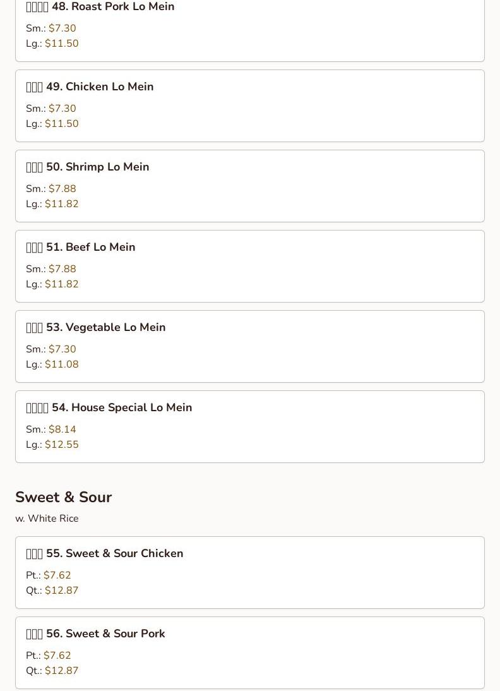The width and height of the screenshot is (500, 691).
Task: Click the Sweet & Sour section heading
Action: tap(63, 497)
